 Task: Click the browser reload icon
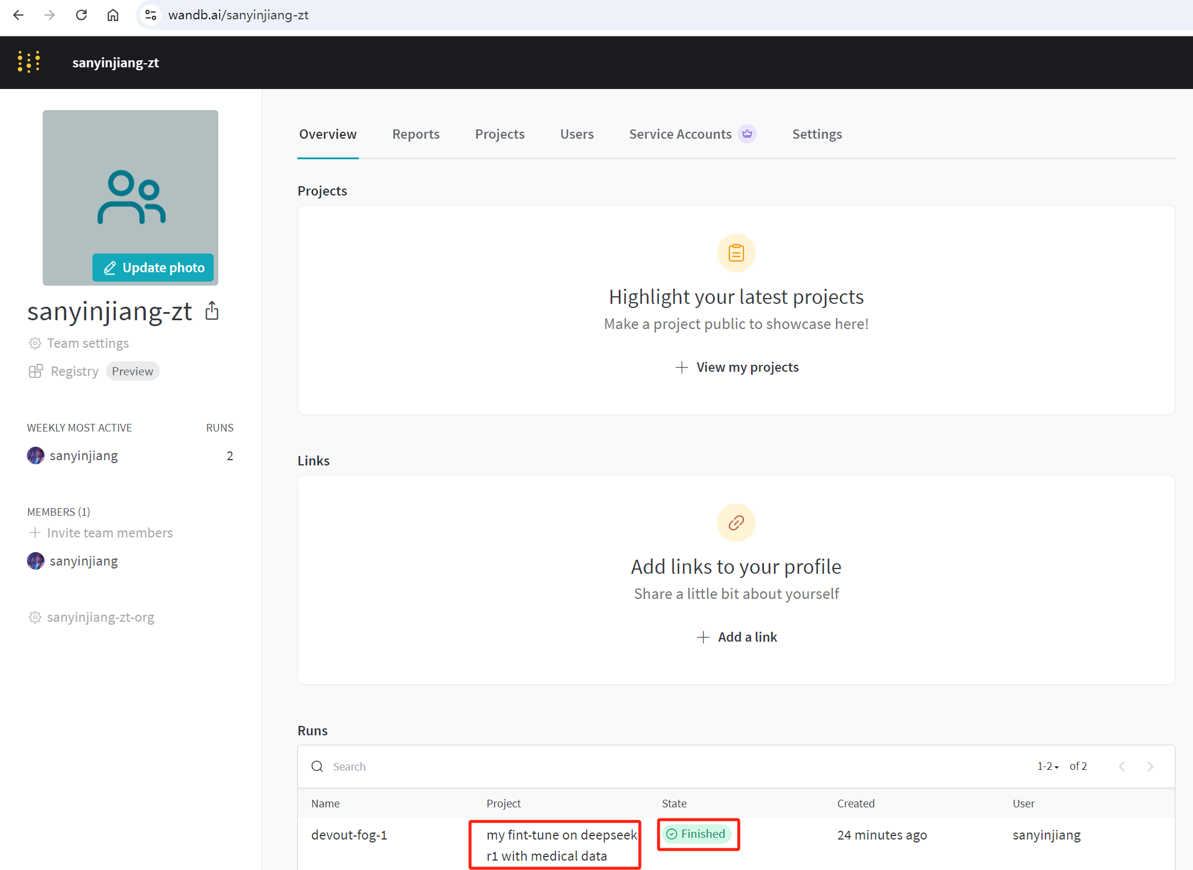81,15
